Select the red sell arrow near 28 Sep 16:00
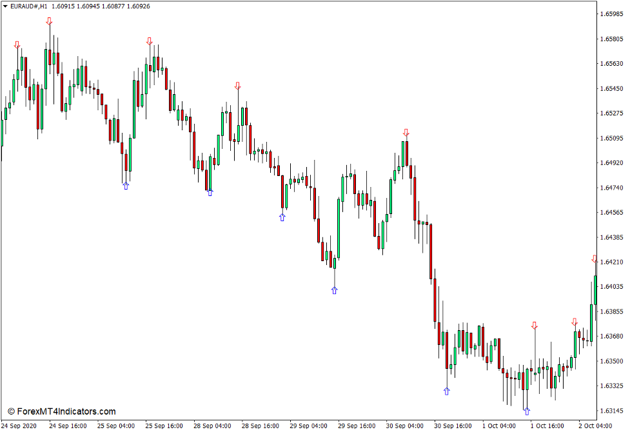Screen dimensions: 630x432 pos(239,84)
